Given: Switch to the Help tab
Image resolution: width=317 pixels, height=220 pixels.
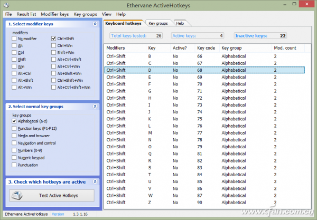Looking at the screenshot, I should [x=180, y=23].
